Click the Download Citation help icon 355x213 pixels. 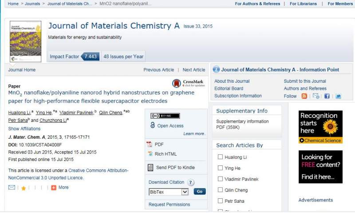tap(191, 182)
